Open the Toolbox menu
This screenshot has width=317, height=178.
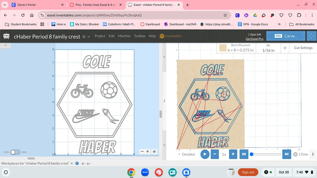point(139,36)
